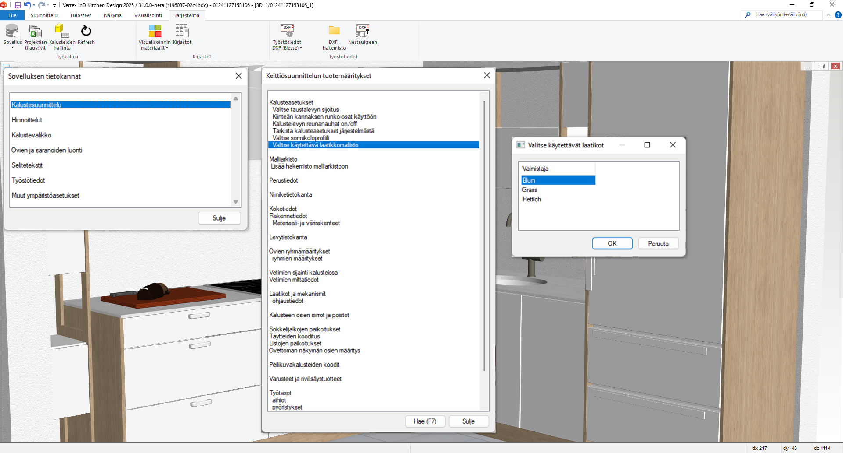Image resolution: width=843 pixels, height=453 pixels.
Task: Save with the quick access save icon
Action: (x=18, y=5)
